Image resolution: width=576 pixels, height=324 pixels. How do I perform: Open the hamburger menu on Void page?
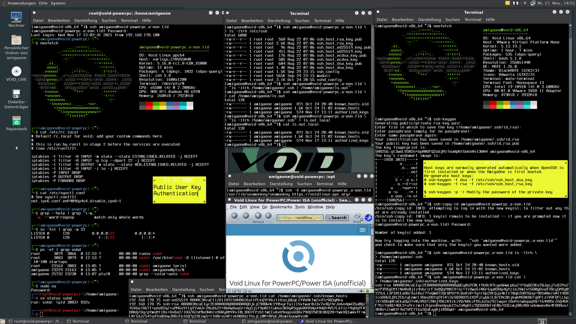[362, 230]
